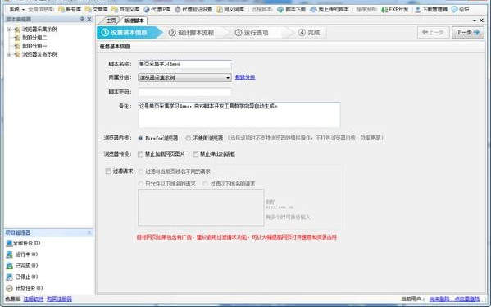The image size is (491, 307).
Task: Click the 下一步 button
Action: coord(468,32)
